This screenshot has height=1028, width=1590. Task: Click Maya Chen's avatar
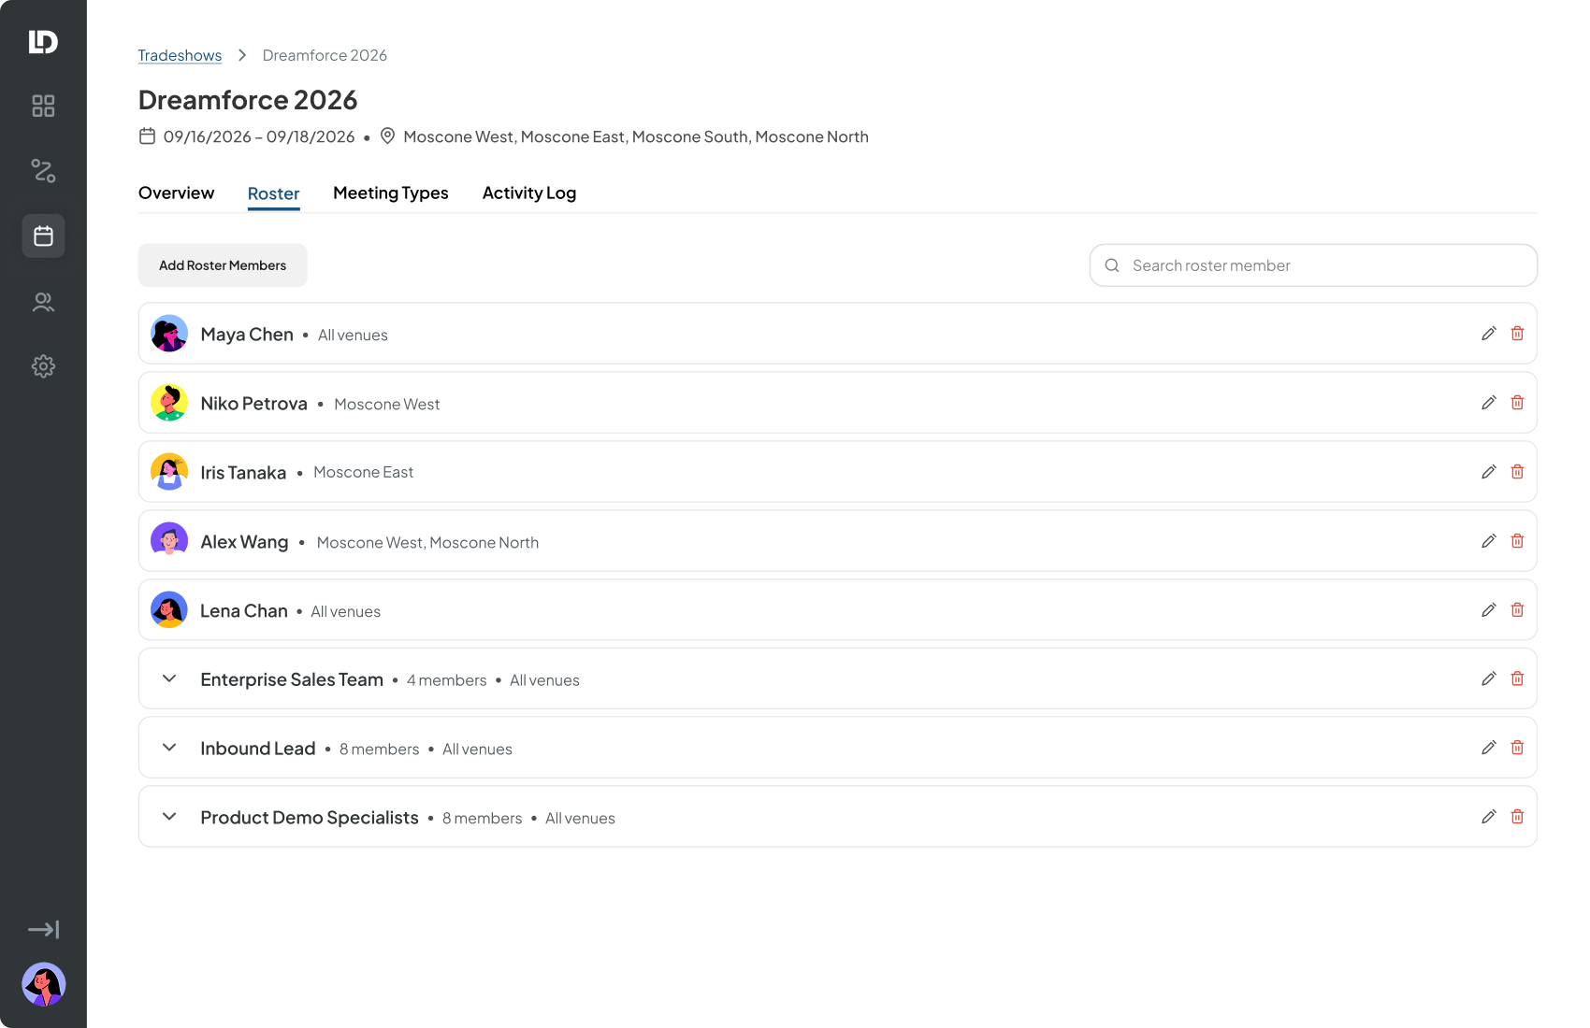169,334
